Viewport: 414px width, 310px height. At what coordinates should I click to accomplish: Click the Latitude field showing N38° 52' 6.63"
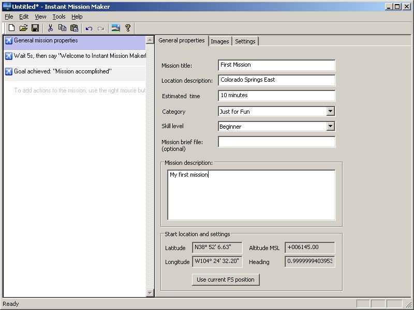[217, 247]
